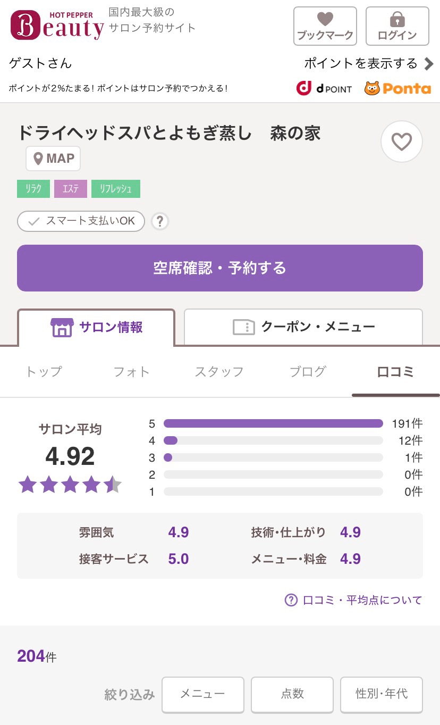Viewport: 440px width, 725px height.
Task: Add salon to favorites with heart
Action: 401,141
